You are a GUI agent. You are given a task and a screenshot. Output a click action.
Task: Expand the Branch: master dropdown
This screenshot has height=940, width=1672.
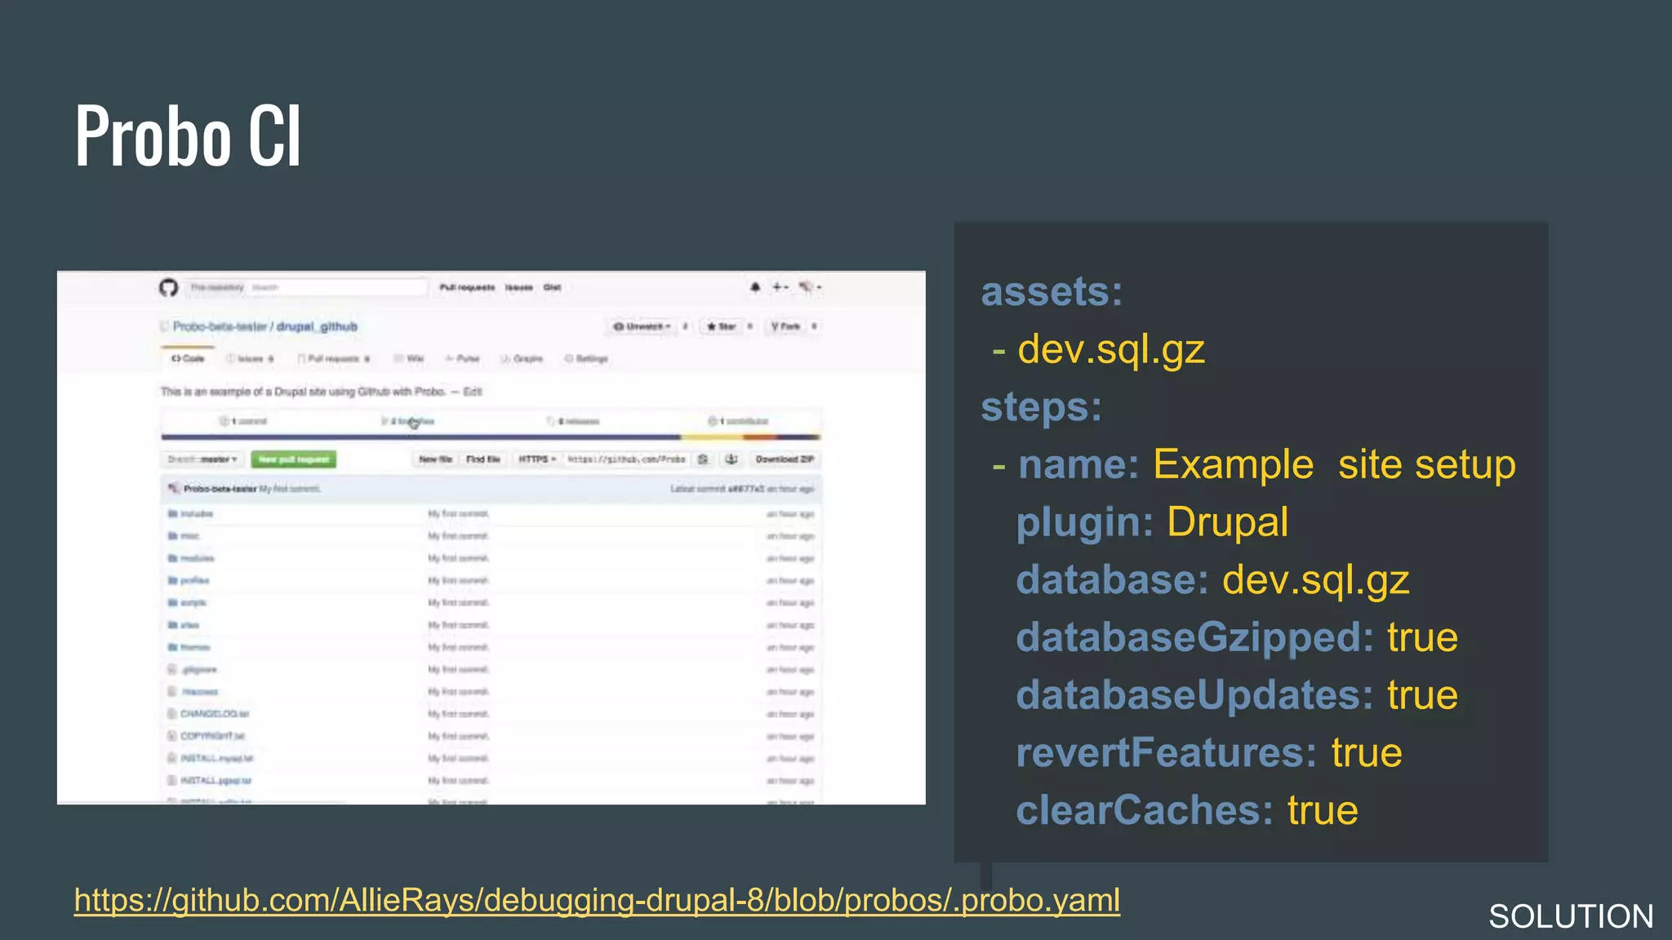(202, 459)
